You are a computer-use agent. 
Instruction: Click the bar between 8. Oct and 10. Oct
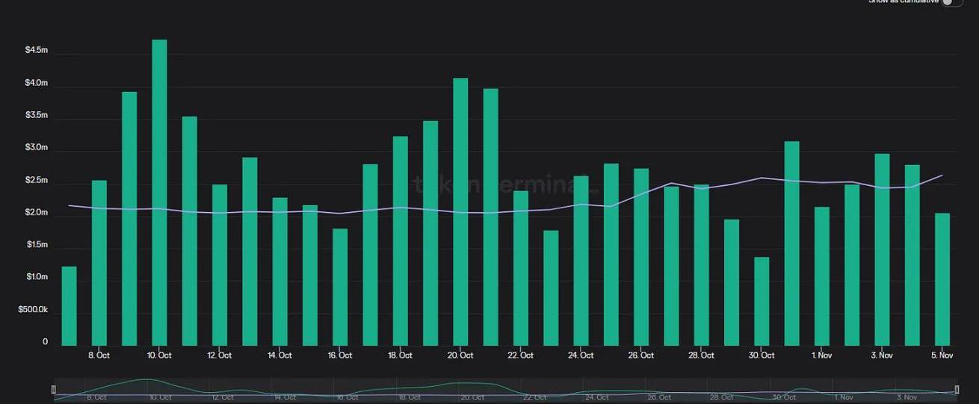pos(129,219)
